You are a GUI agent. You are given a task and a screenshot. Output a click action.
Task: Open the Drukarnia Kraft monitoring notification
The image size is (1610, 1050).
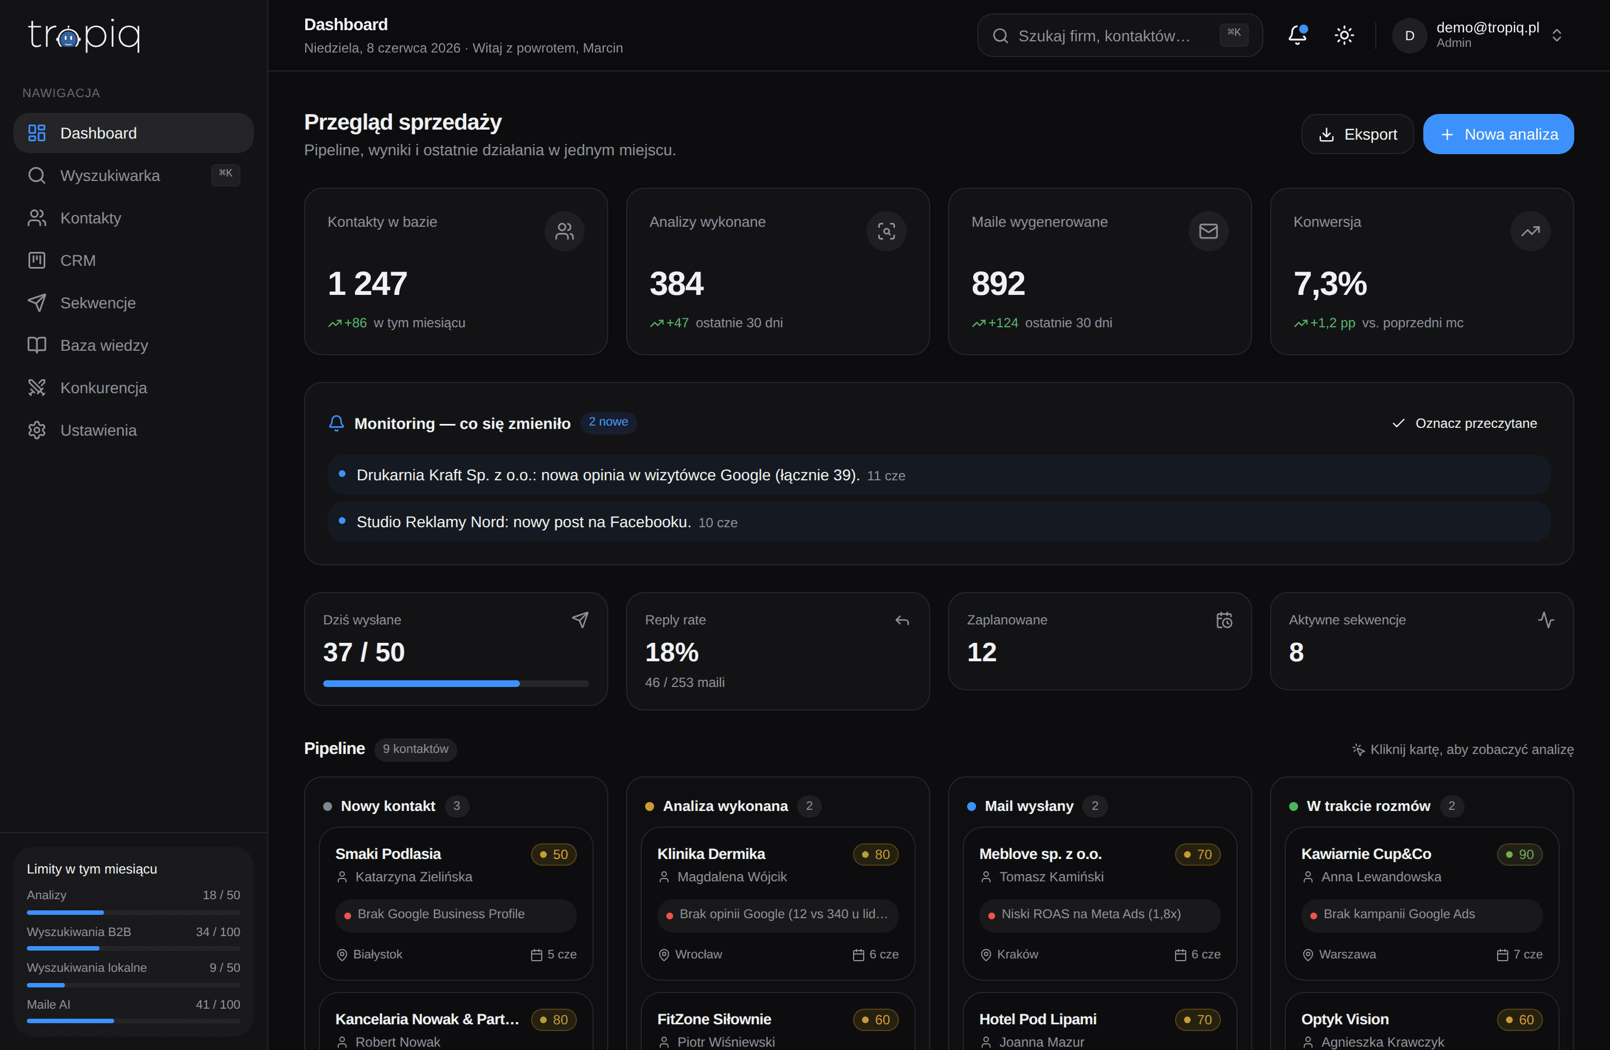pyautogui.click(x=939, y=475)
